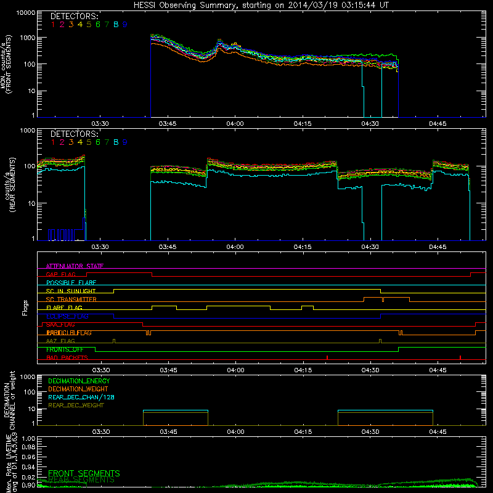Click detector 4 legend number in rear segments plot

tap(80, 142)
